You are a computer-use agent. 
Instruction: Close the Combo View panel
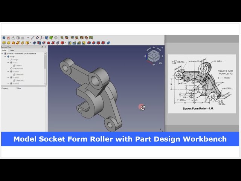(45, 47)
